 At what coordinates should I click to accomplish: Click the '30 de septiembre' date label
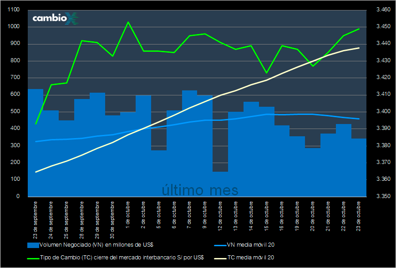[112, 220]
